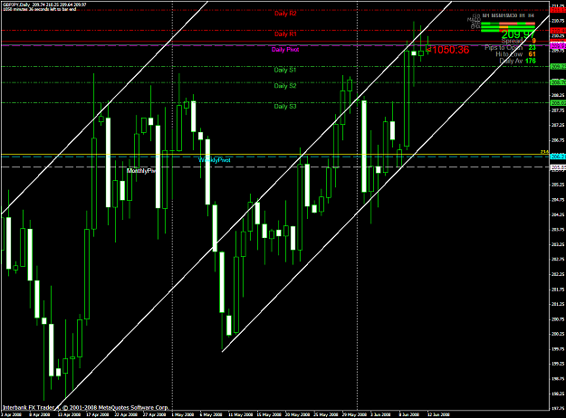Click the Hi to Low value 61
The height and width of the screenshot is (418, 566).
(x=532, y=54)
